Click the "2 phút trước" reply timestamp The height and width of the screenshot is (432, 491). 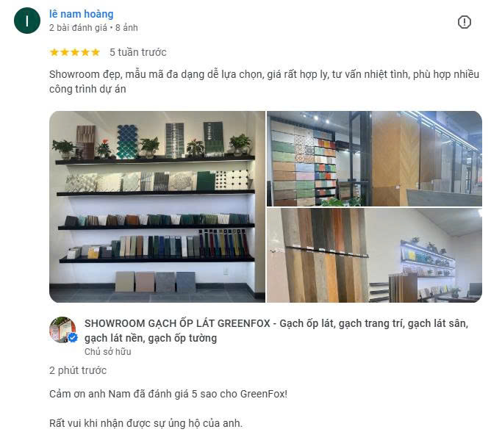pyautogui.click(x=78, y=370)
